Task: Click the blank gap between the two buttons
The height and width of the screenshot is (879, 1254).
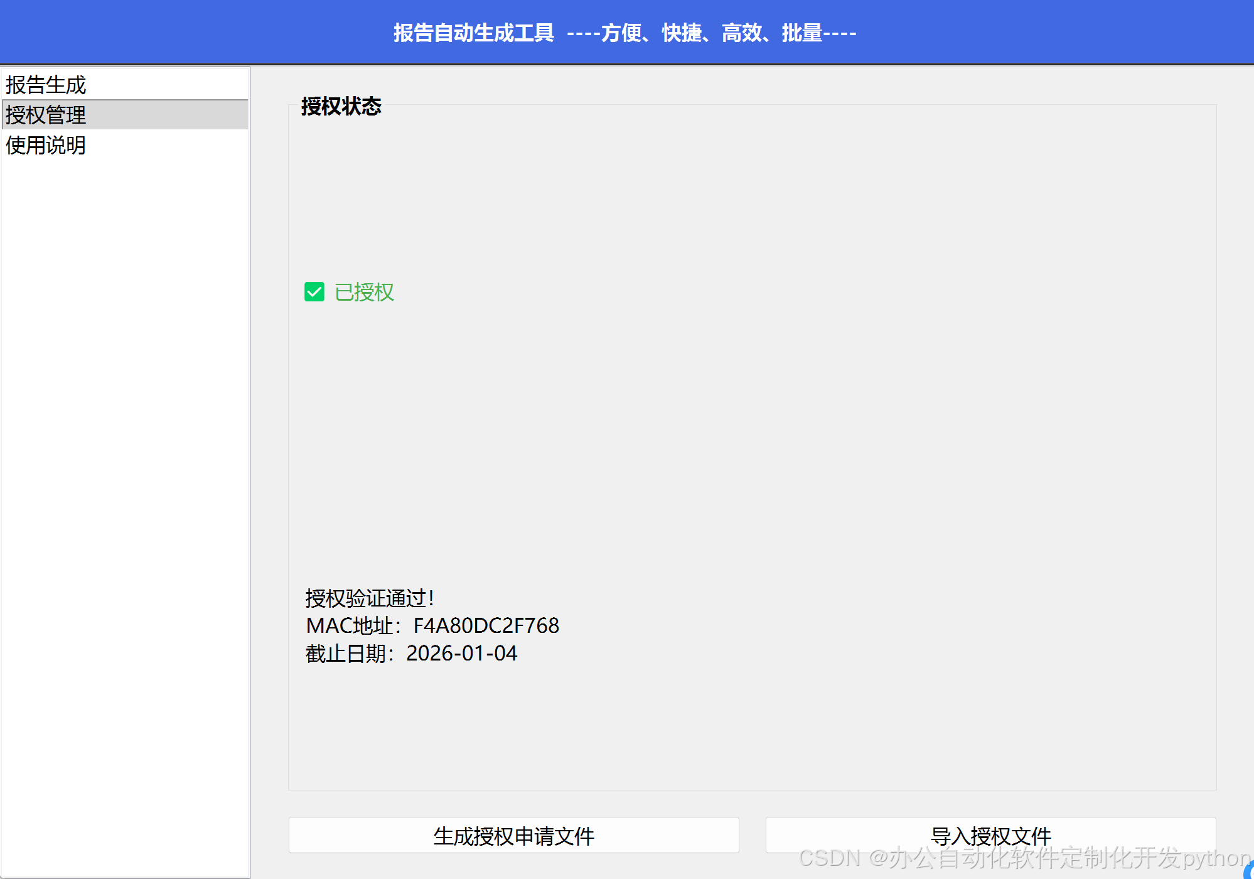Action: 752,836
